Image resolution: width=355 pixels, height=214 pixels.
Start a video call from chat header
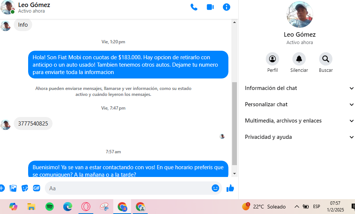[210, 7]
